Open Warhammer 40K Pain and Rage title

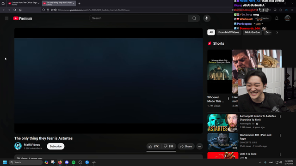tap(255, 137)
